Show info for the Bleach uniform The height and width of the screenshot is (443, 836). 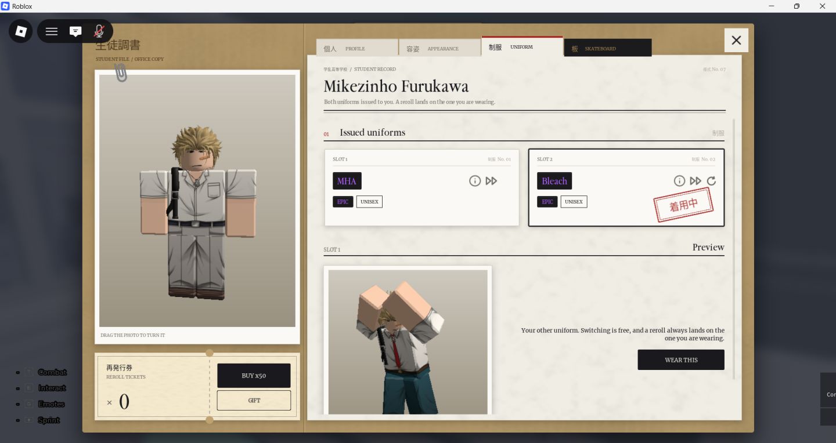(x=679, y=181)
